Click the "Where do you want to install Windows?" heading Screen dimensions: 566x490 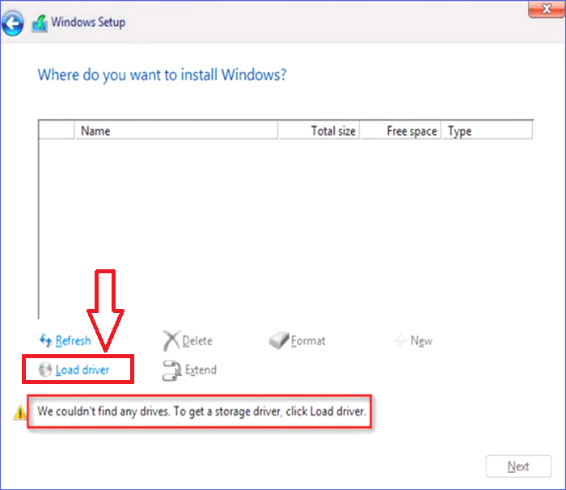(x=162, y=75)
